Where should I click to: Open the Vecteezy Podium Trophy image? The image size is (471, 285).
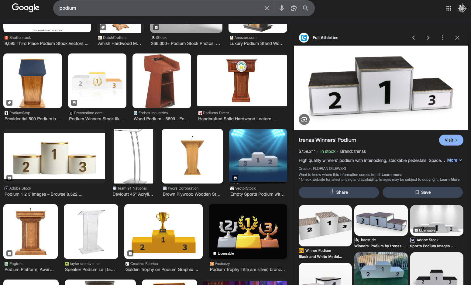[x=248, y=231]
